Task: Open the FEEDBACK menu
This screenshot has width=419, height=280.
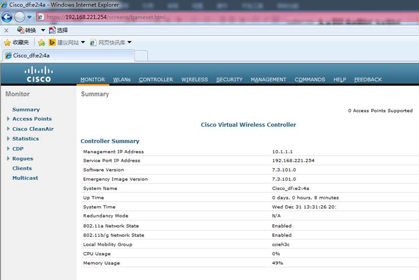Action: pyautogui.click(x=368, y=79)
